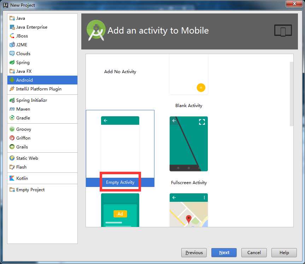
Task: Click the Kotlin K icon
Action: (12, 178)
